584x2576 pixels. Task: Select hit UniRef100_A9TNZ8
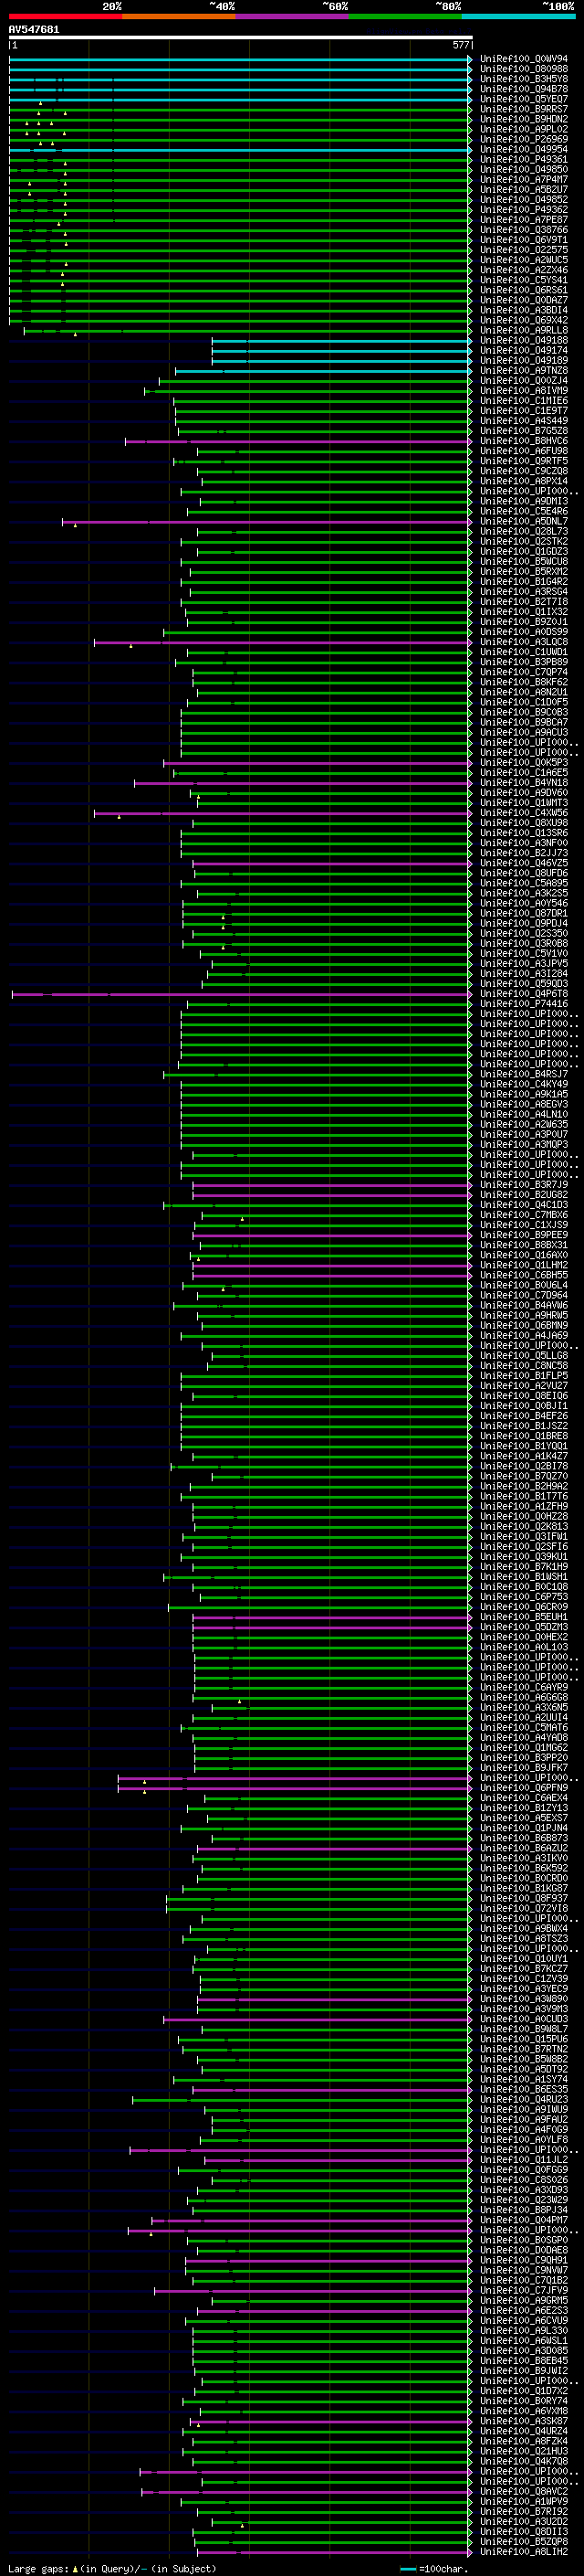tap(523, 370)
